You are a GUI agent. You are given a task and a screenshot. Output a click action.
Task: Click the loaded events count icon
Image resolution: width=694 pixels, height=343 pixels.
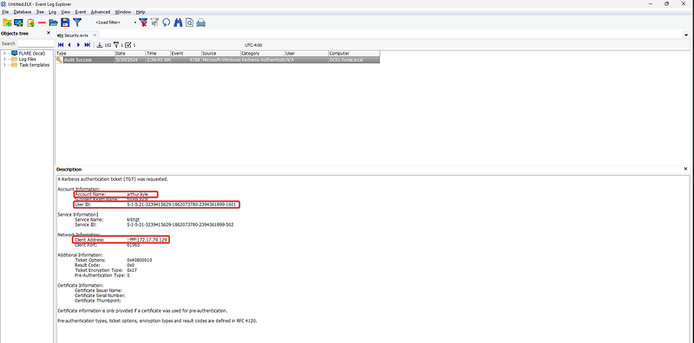[x=100, y=45]
